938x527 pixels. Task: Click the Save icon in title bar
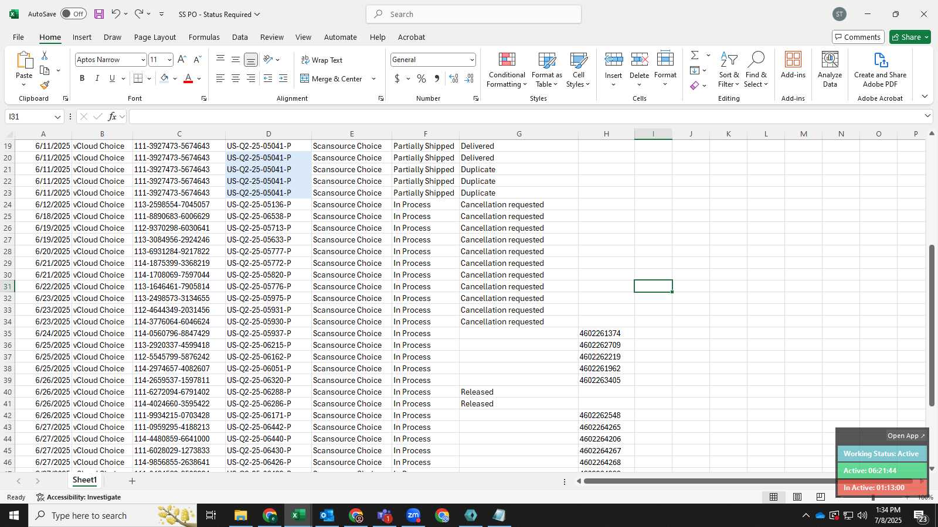pyautogui.click(x=99, y=14)
